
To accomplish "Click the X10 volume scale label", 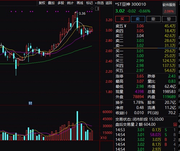I will tap(103, 138).
